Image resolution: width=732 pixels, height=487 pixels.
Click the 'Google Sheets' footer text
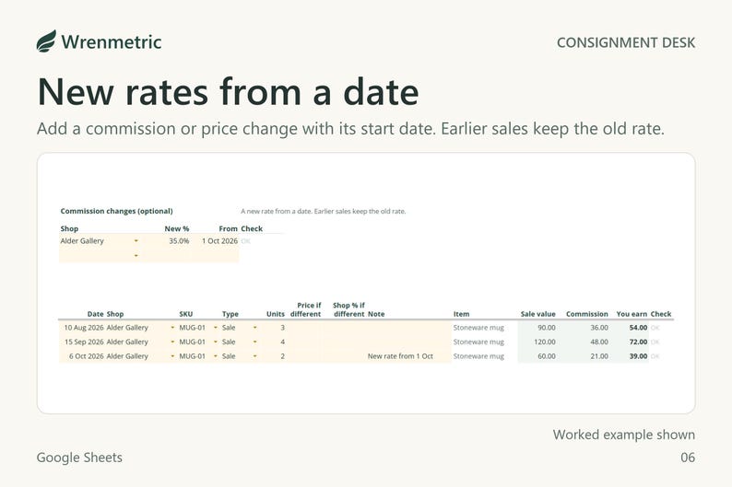[79, 458]
